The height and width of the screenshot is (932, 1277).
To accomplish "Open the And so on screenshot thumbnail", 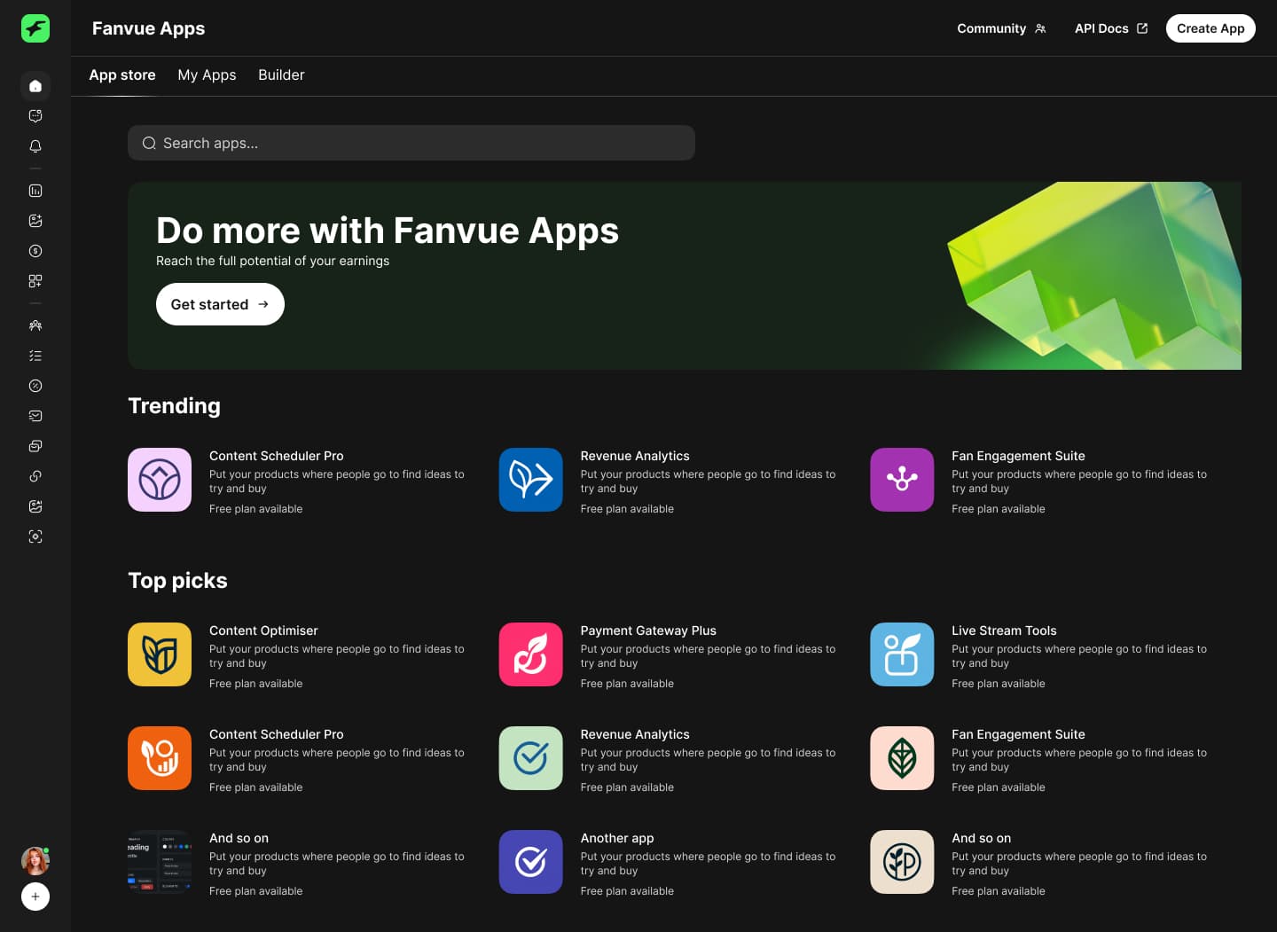I will click(160, 862).
